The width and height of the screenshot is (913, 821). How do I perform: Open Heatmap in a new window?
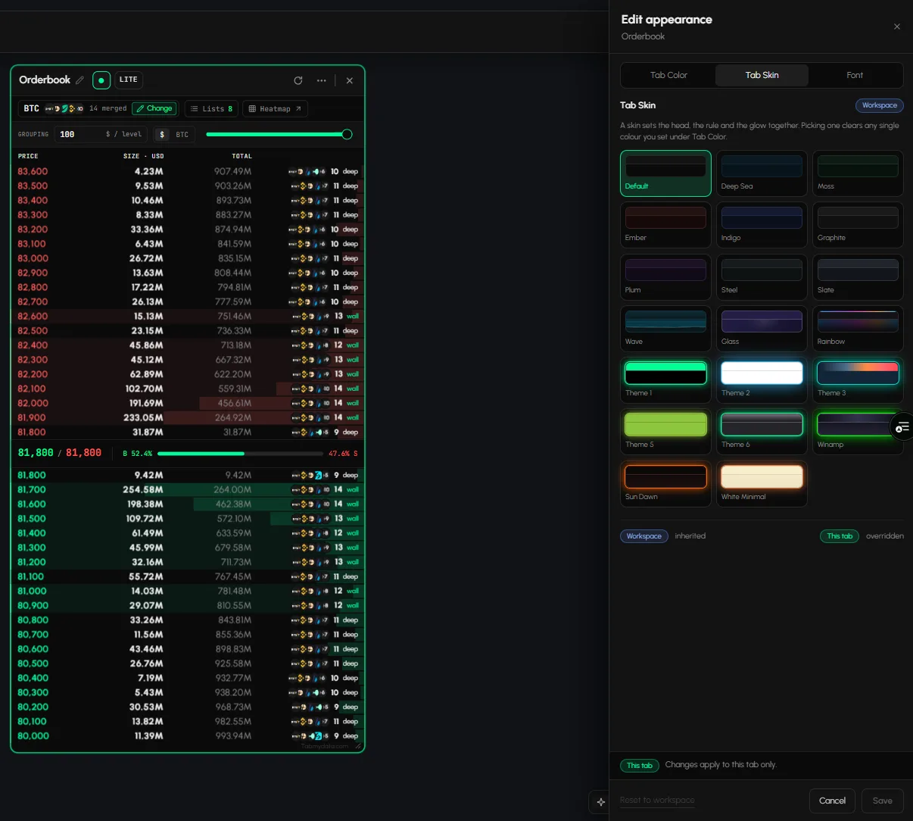click(275, 109)
